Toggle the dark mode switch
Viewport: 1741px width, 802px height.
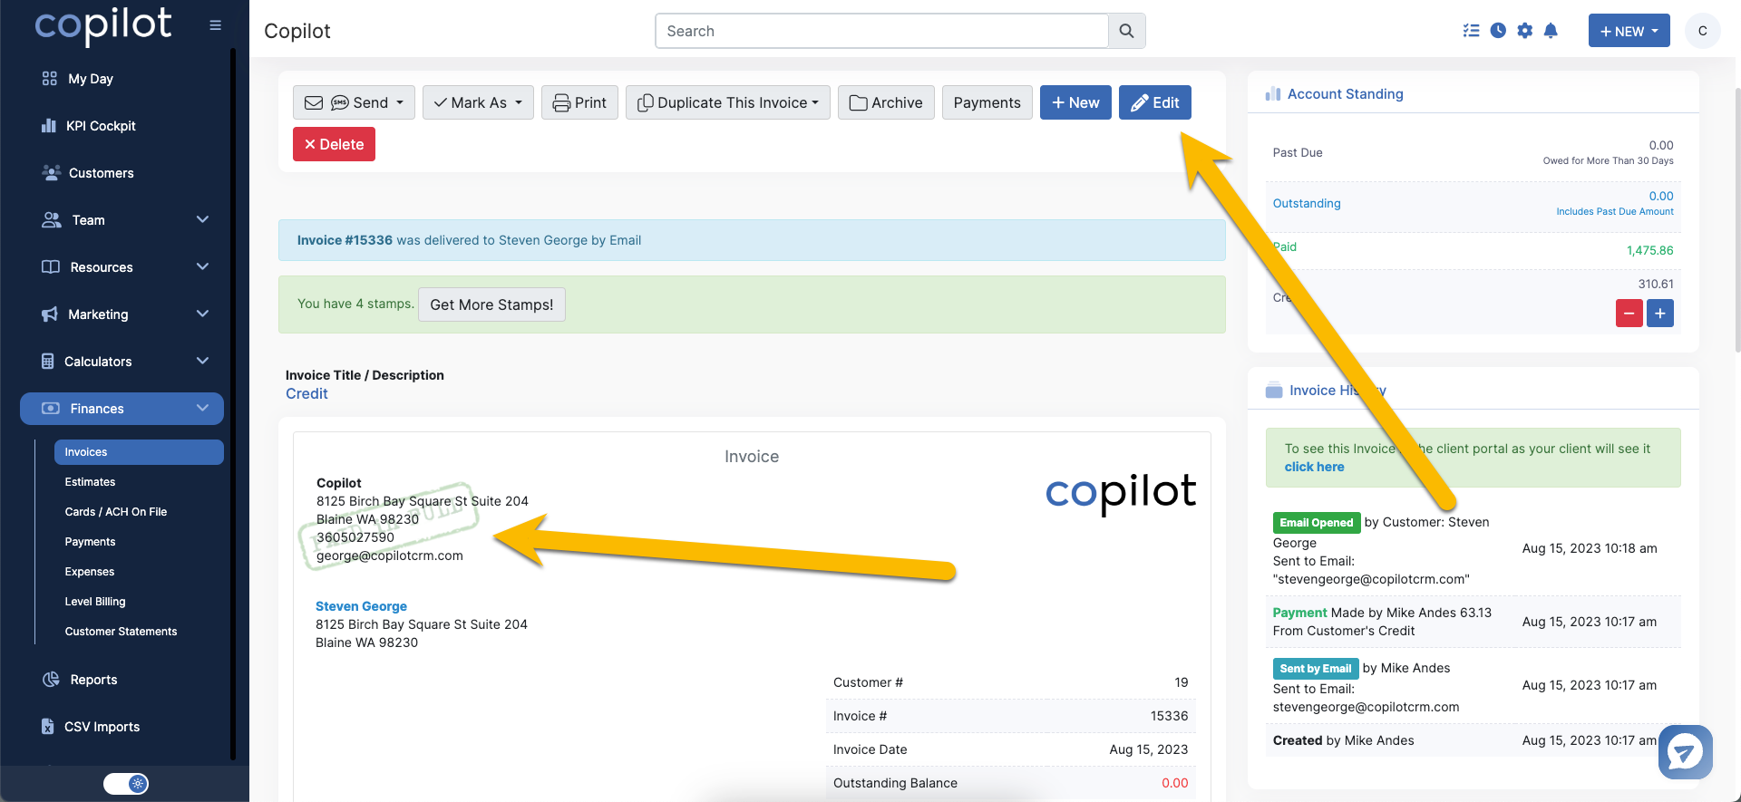coord(126,784)
